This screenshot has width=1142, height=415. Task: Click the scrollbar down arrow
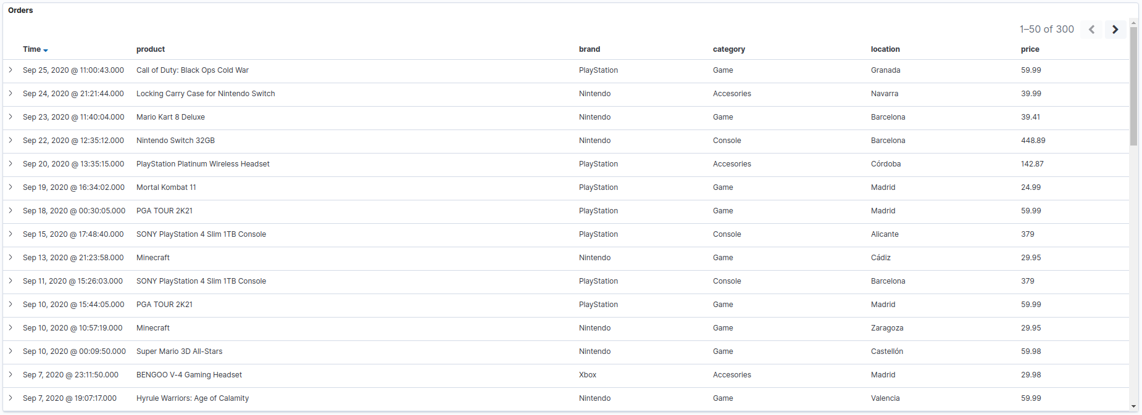point(1133,407)
